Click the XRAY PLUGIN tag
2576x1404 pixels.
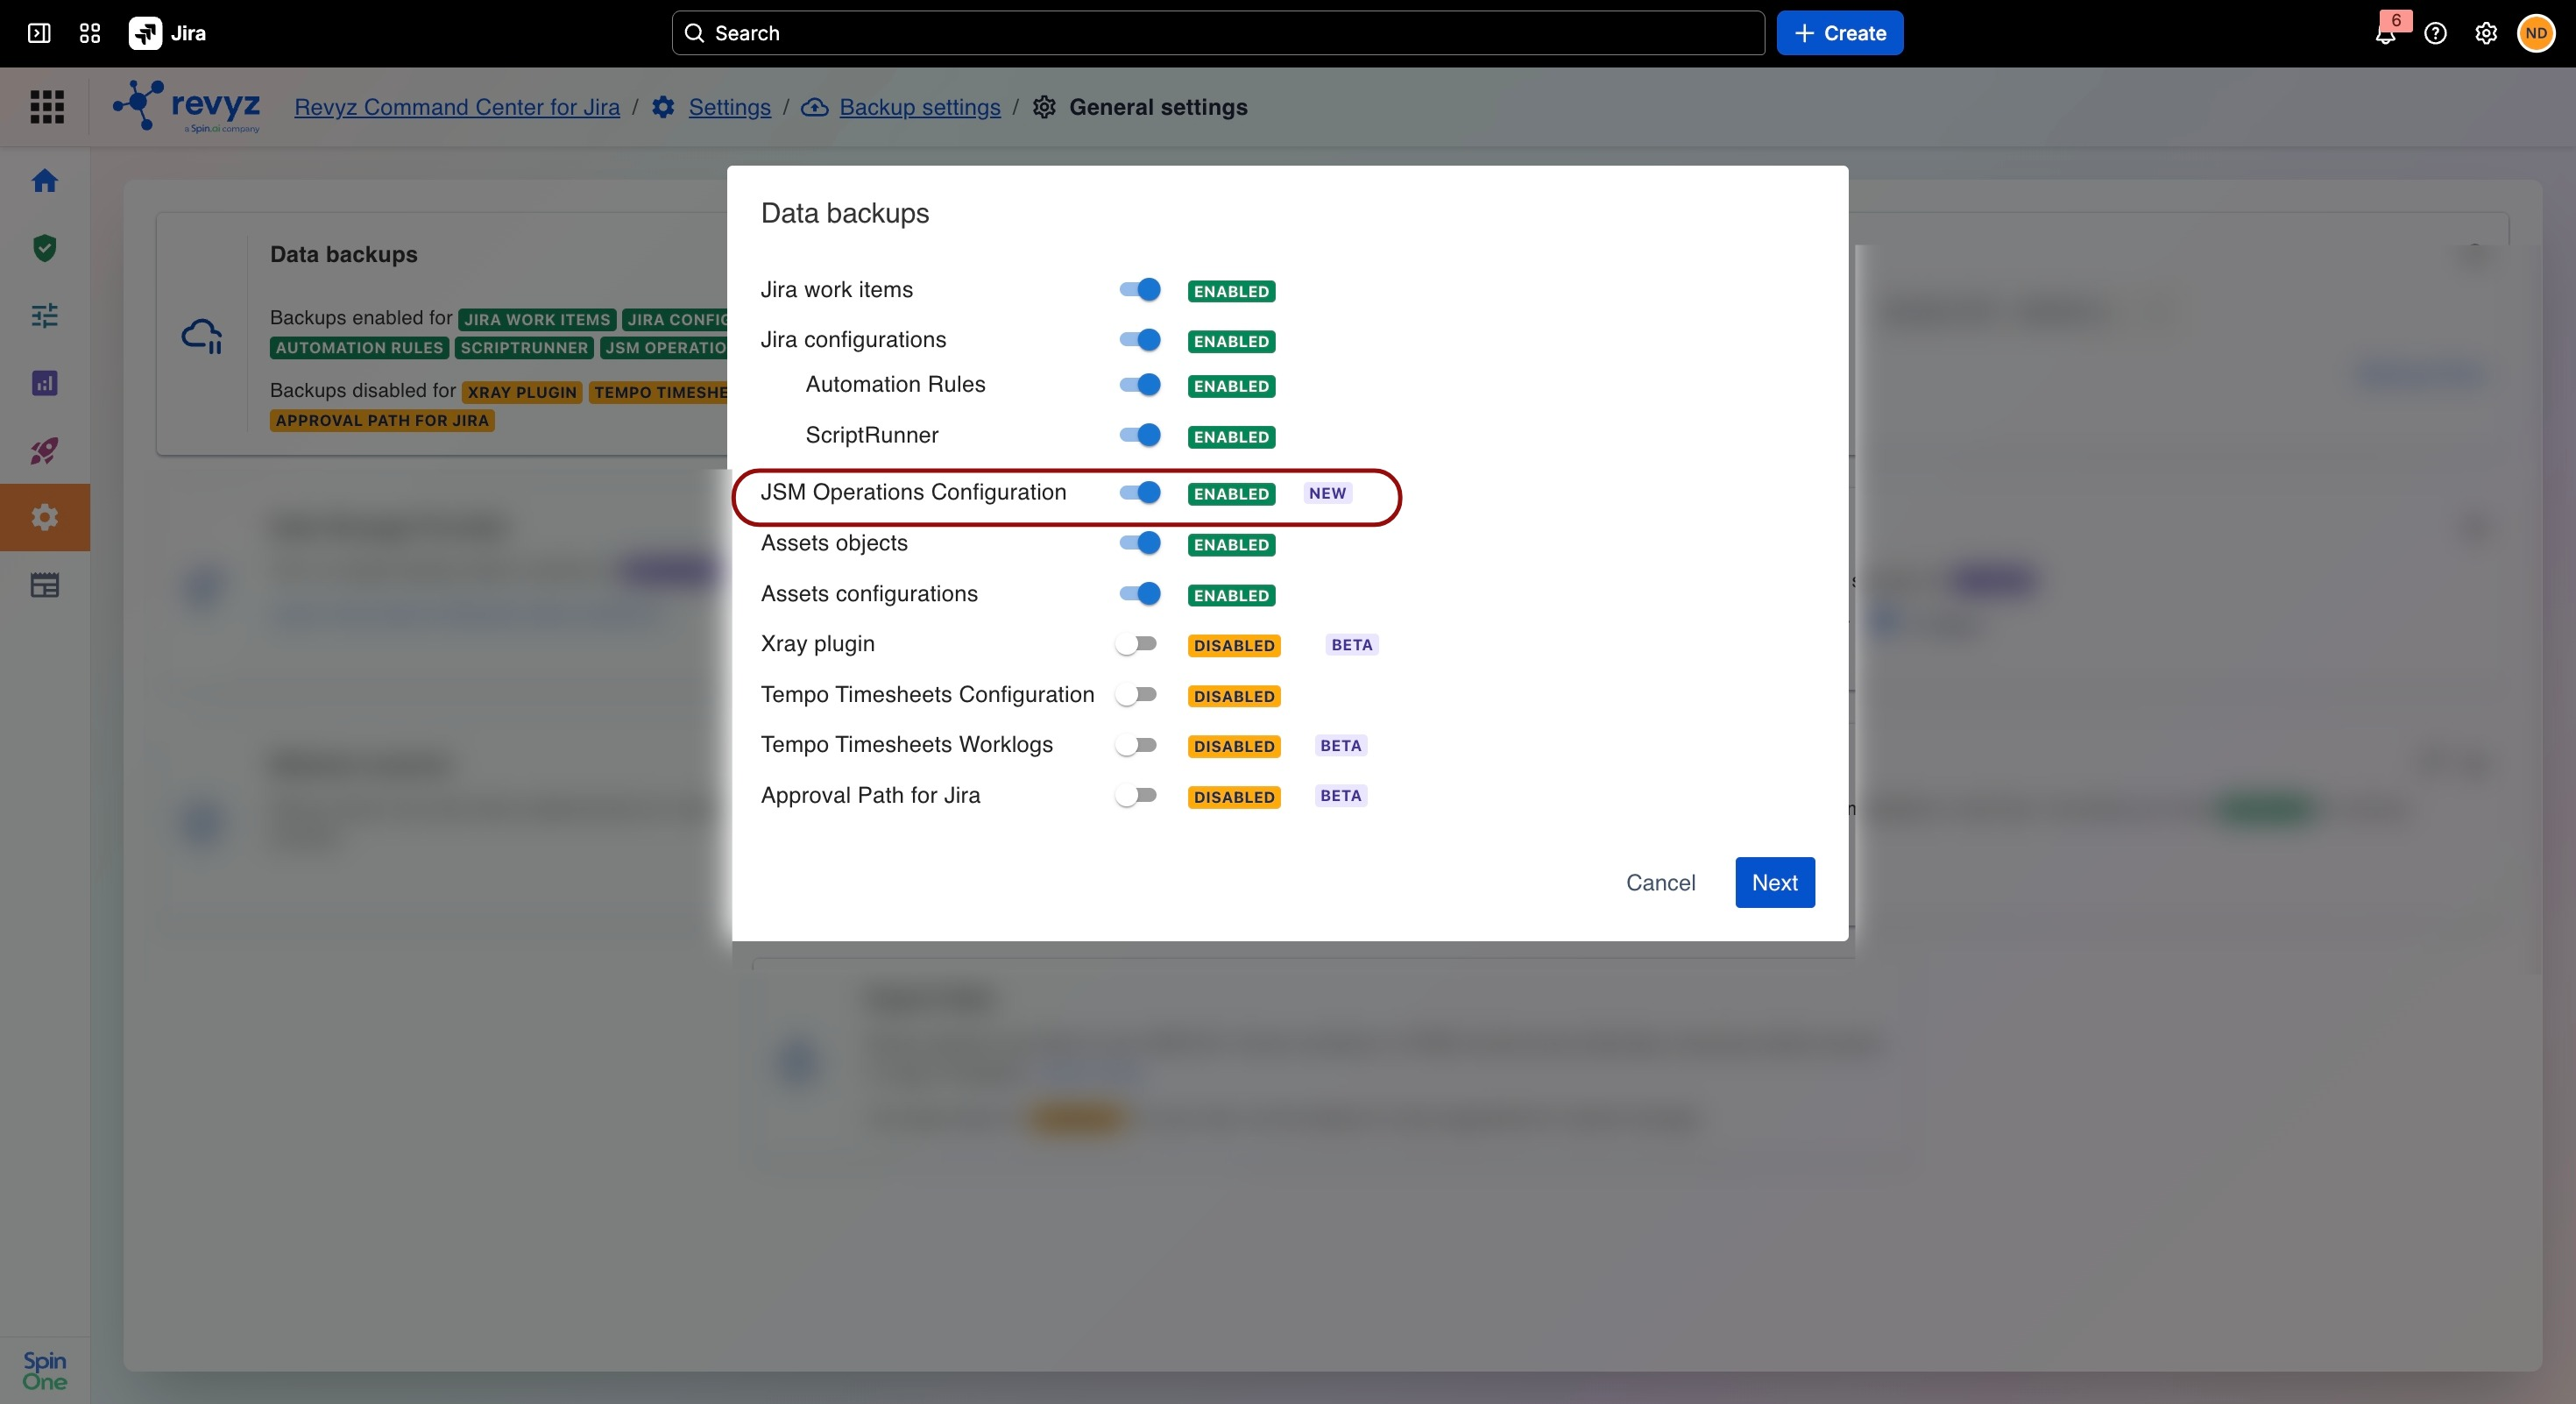522,392
